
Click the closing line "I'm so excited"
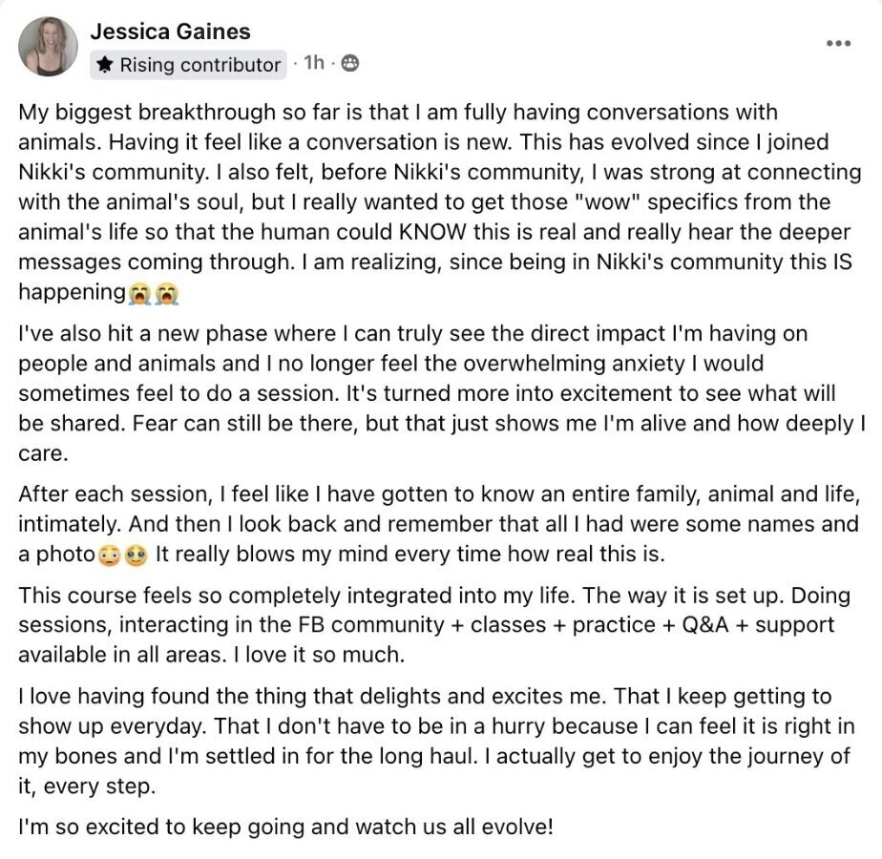[285, 827]
